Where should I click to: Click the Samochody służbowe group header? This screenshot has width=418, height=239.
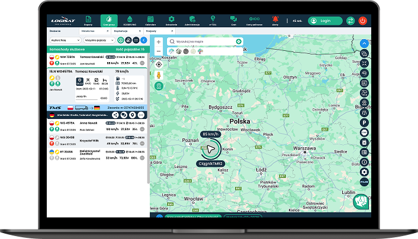97,49
